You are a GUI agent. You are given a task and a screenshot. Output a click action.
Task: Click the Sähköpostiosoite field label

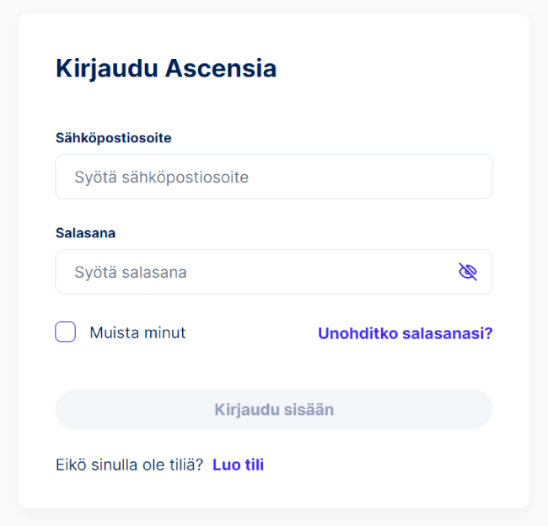[114, 137]
